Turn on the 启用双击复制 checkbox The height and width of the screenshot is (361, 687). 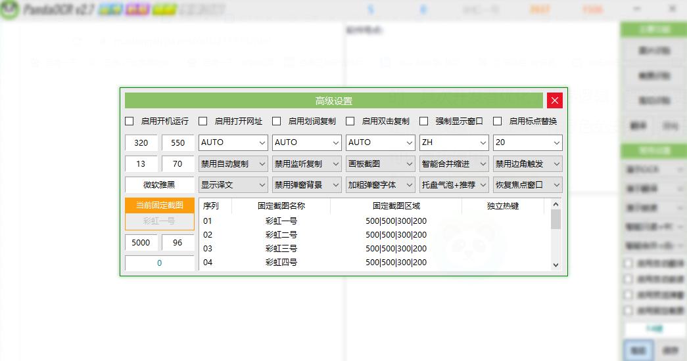(350, 121)
